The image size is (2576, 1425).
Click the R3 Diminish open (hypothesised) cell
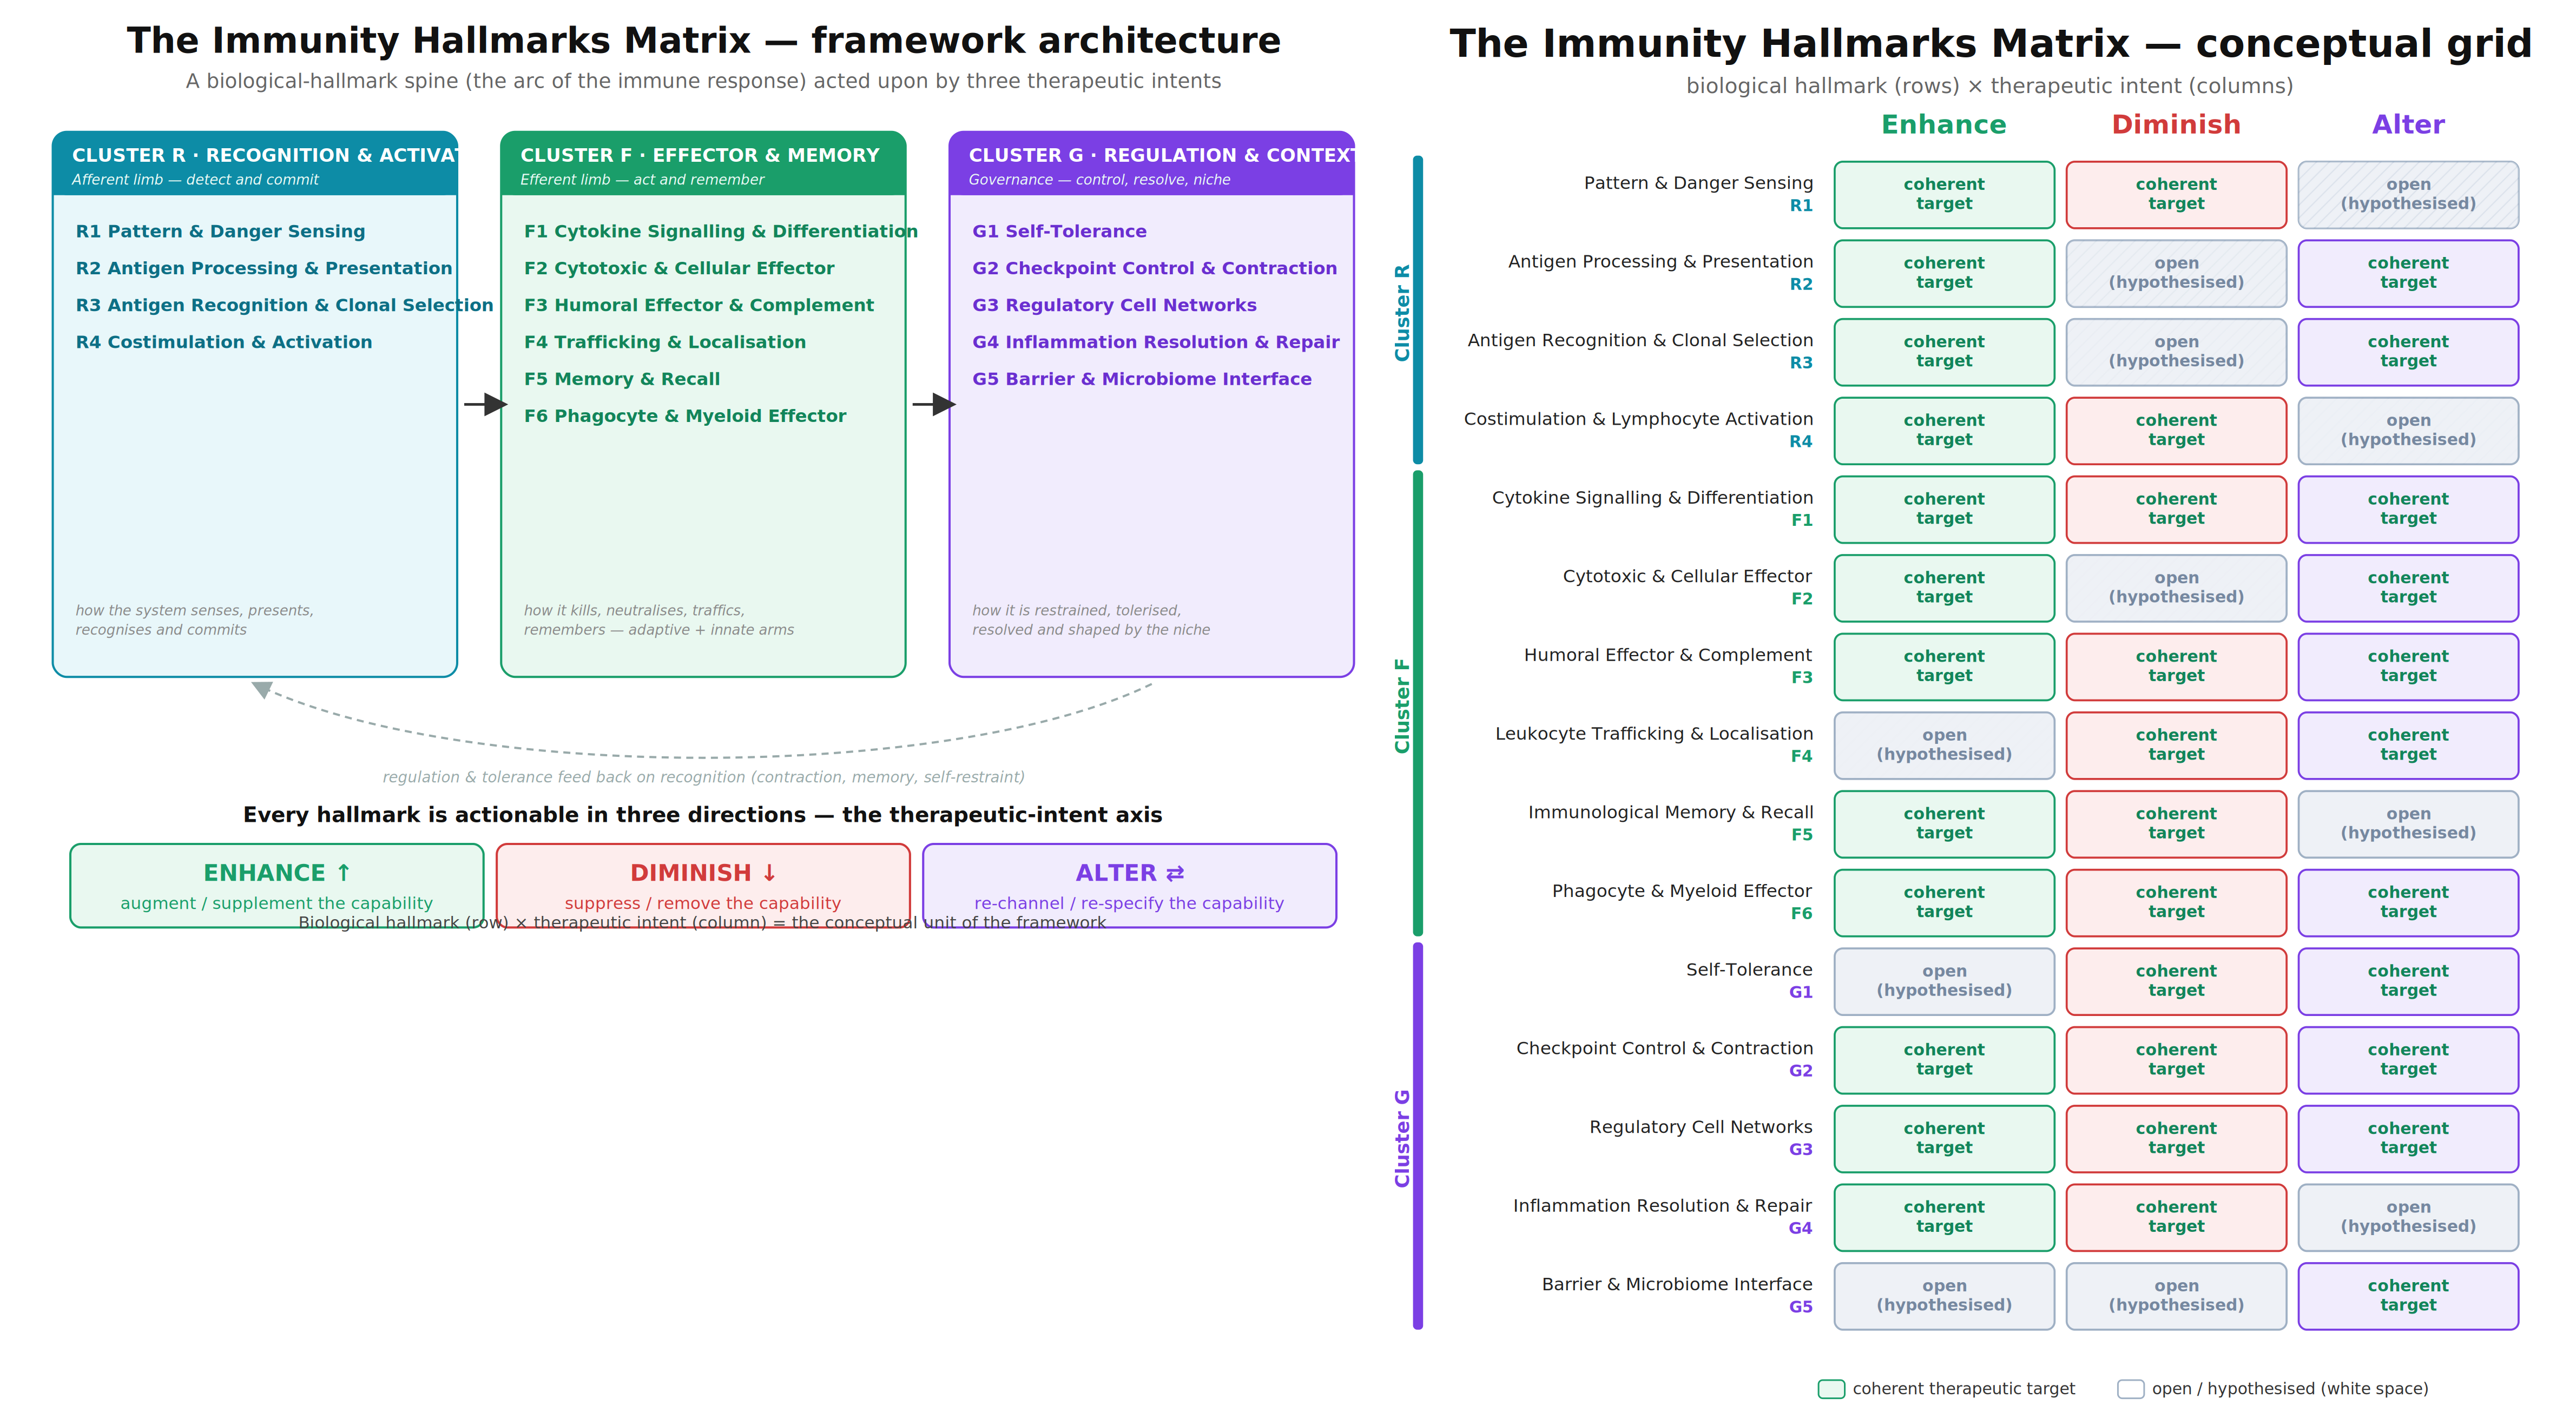[x=2176, y=352]
